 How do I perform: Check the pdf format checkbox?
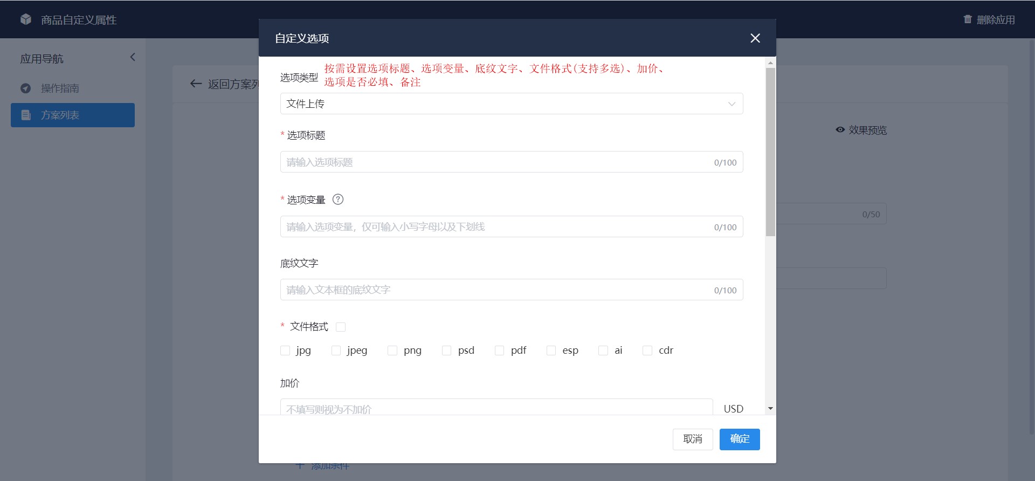click(x=499, y=351)
